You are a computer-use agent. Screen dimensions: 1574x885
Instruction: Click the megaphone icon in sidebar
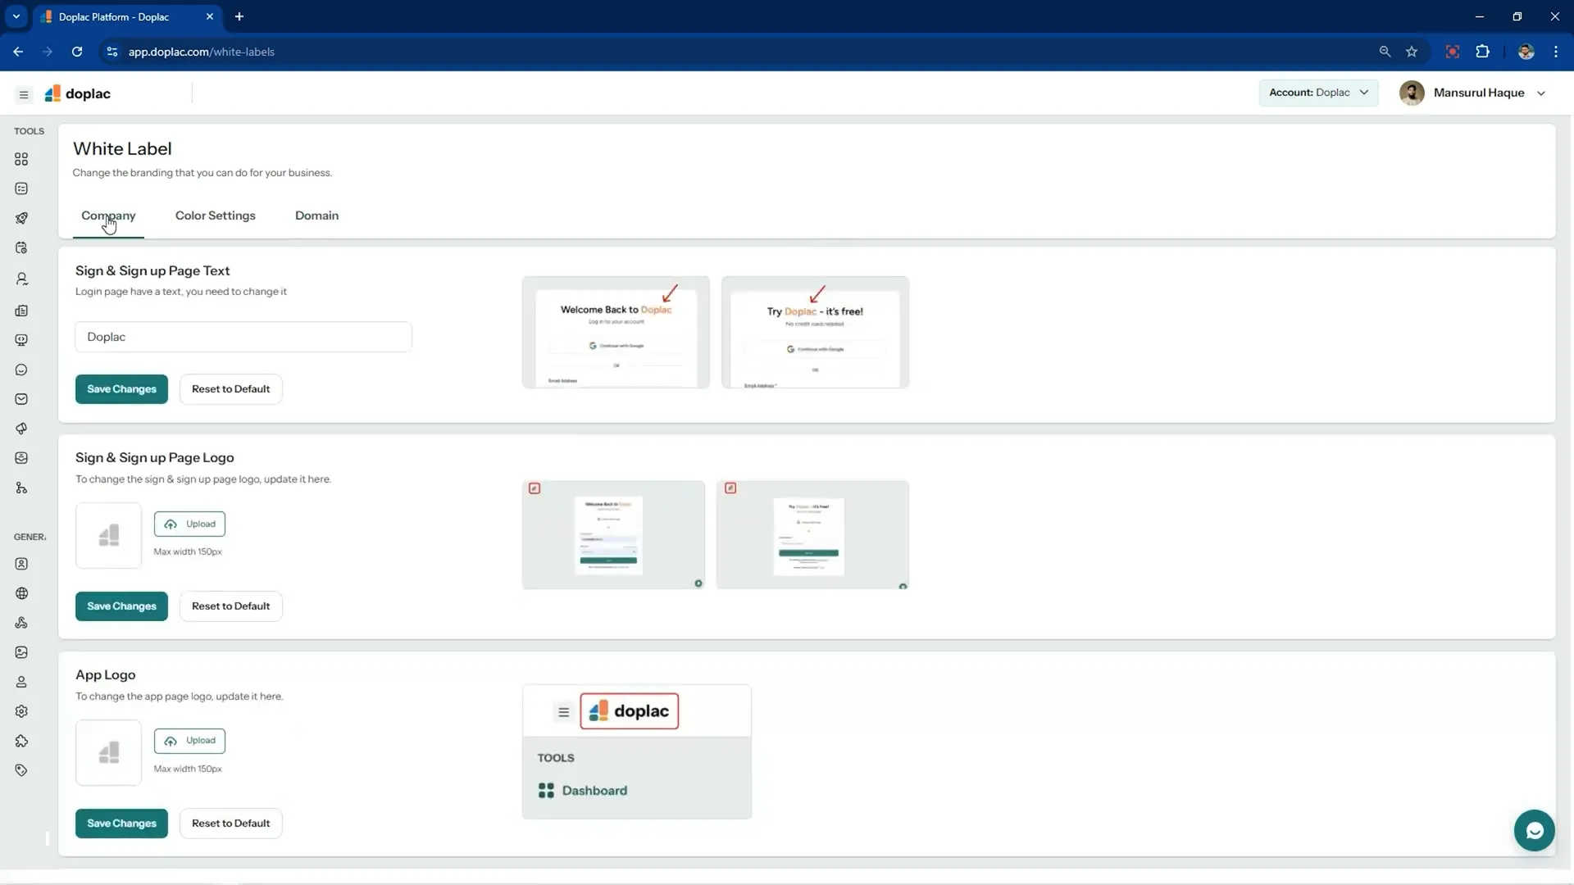pos(21,429)
